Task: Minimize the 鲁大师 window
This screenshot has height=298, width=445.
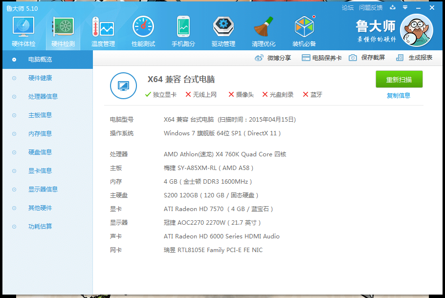Action: click(x=418, y=8)
